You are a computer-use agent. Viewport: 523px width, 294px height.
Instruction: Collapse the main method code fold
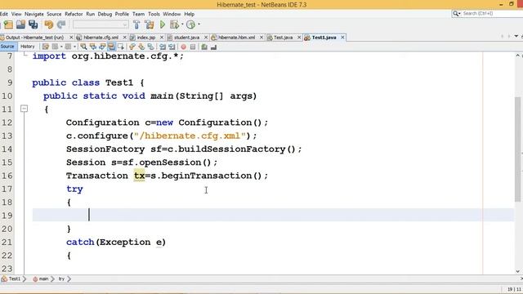[x=24, y=109]
